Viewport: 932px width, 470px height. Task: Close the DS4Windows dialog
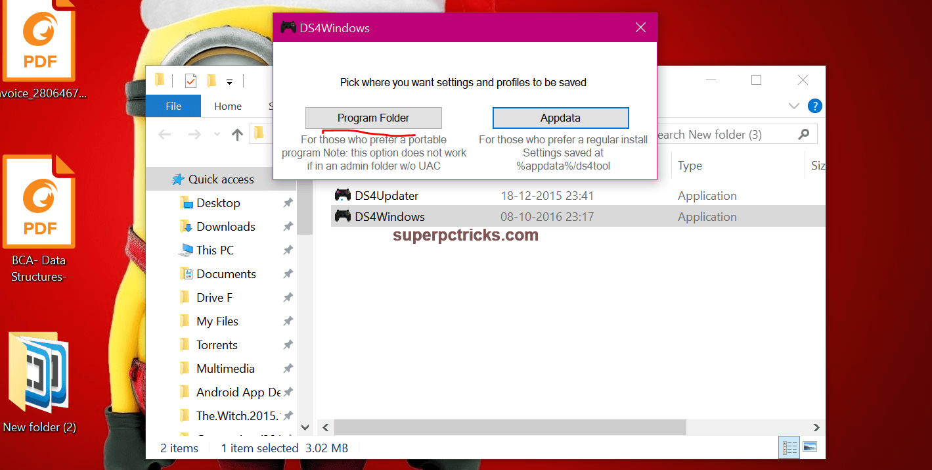coord(641,28)
